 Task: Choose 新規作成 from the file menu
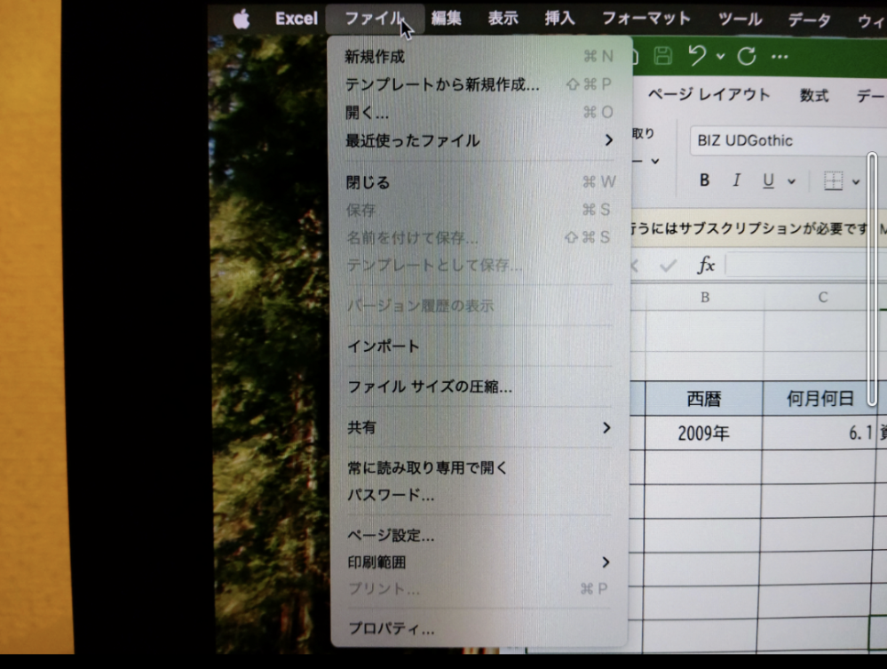pos(479,57)
